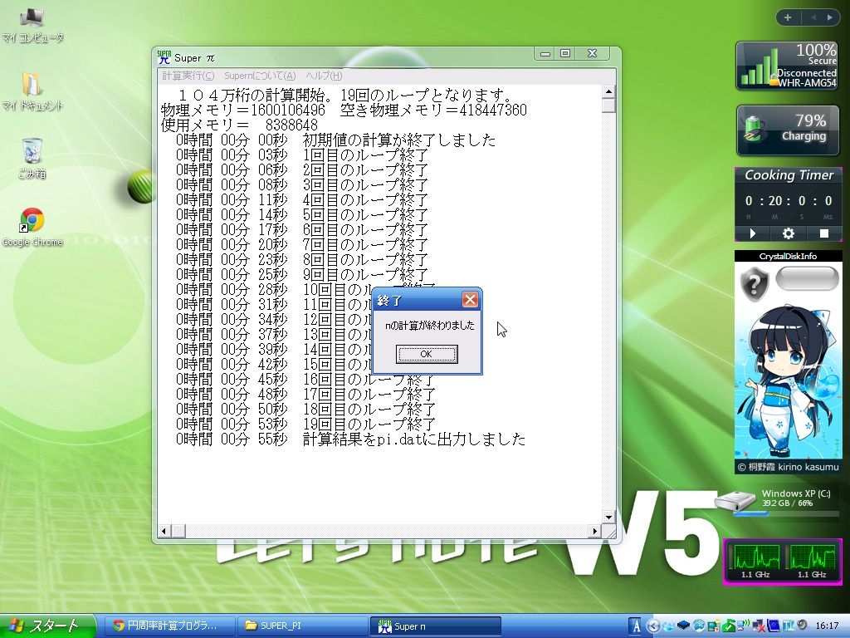The image size is (850, 638).
Task: Close the 終了 dialog with the X
Action: (x=470, y=299)
